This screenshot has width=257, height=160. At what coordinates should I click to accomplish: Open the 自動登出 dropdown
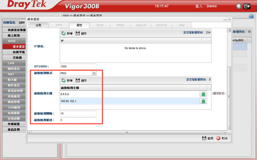pyautogui.click(x=22, y=23)
